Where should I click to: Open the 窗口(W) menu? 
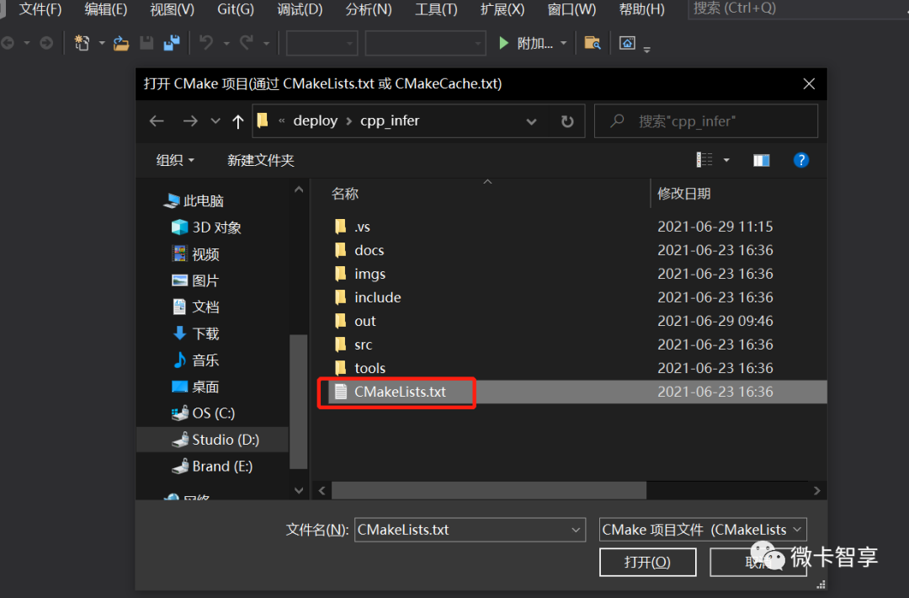point(571,9)
